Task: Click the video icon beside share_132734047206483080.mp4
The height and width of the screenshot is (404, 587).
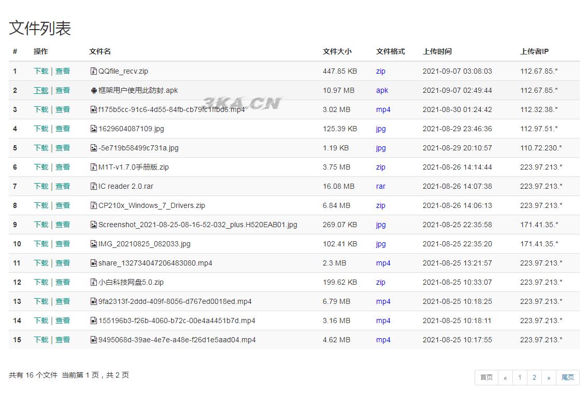Action: 94,263
